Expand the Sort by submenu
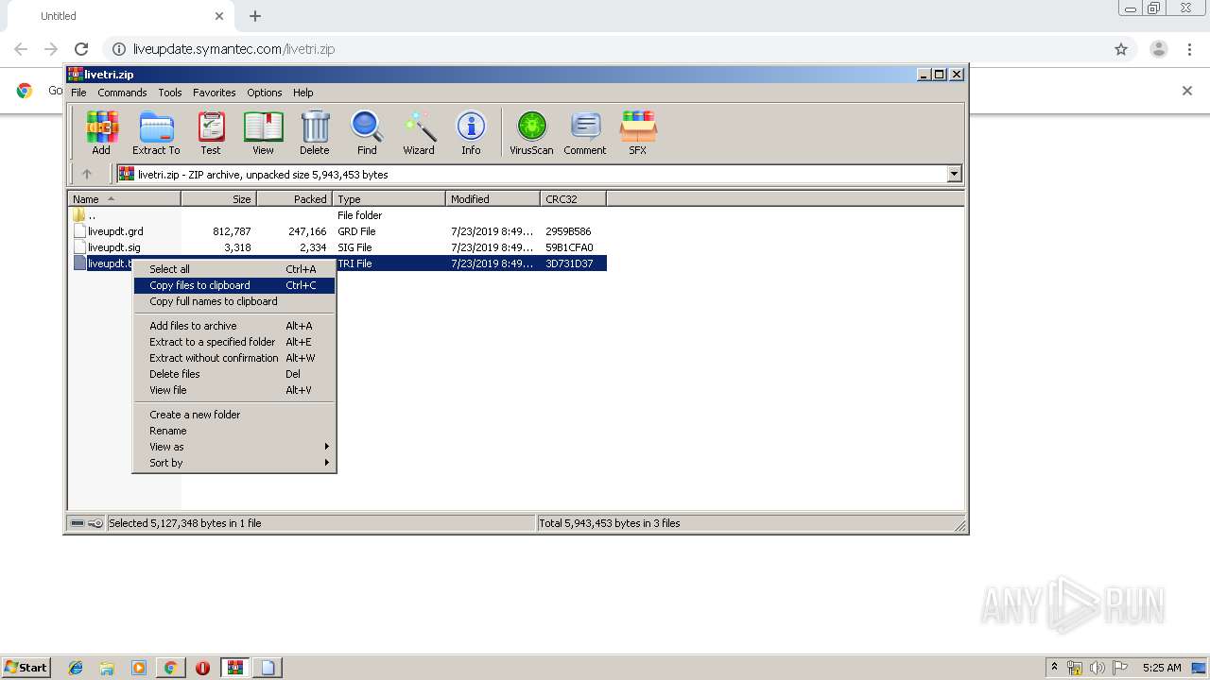 point(234,463)
